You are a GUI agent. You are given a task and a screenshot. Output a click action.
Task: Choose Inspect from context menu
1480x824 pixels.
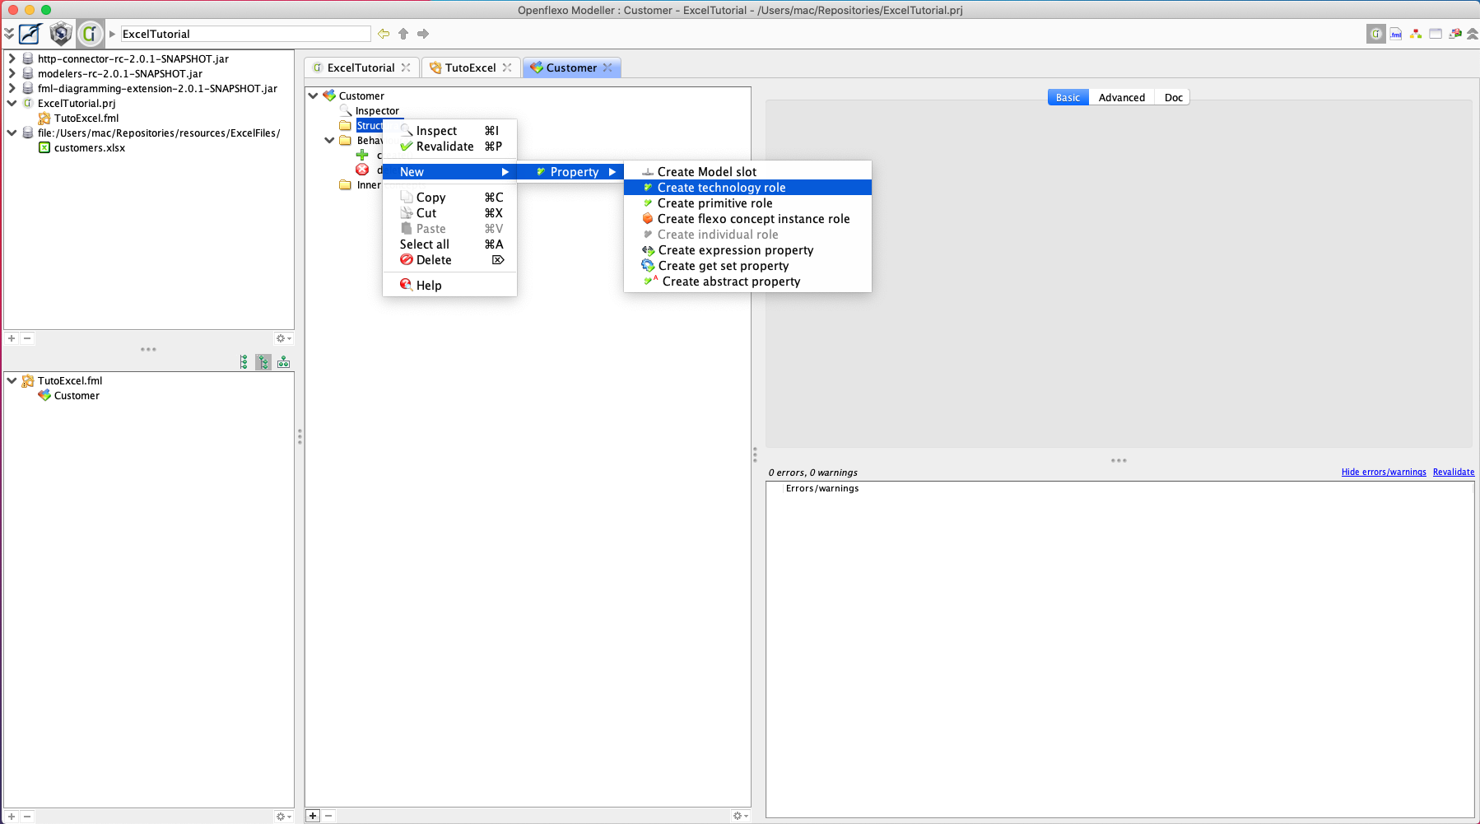(x=449, y=130)
